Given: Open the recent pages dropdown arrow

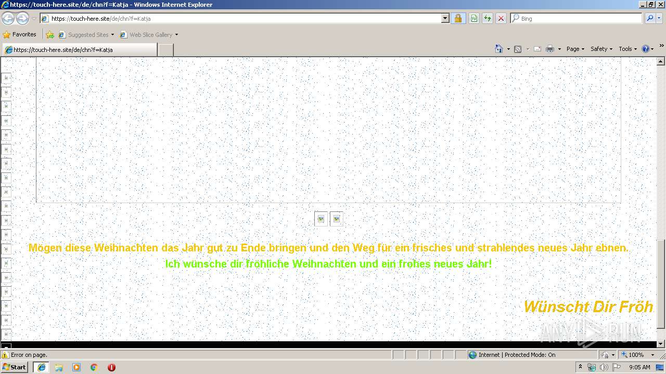Looking at the screenshot, I should (34, 18).
